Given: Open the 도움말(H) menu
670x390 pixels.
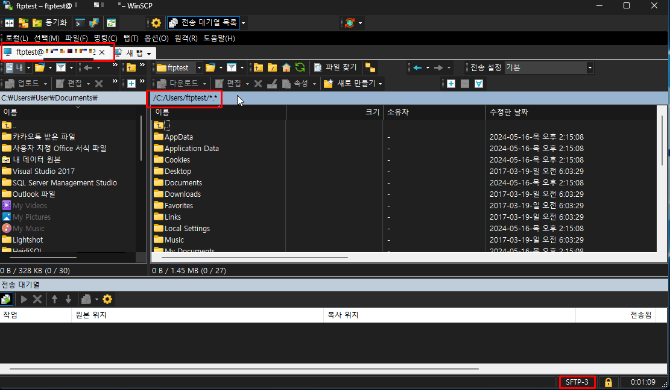Looking at the screenshot, I should [219, 39].
